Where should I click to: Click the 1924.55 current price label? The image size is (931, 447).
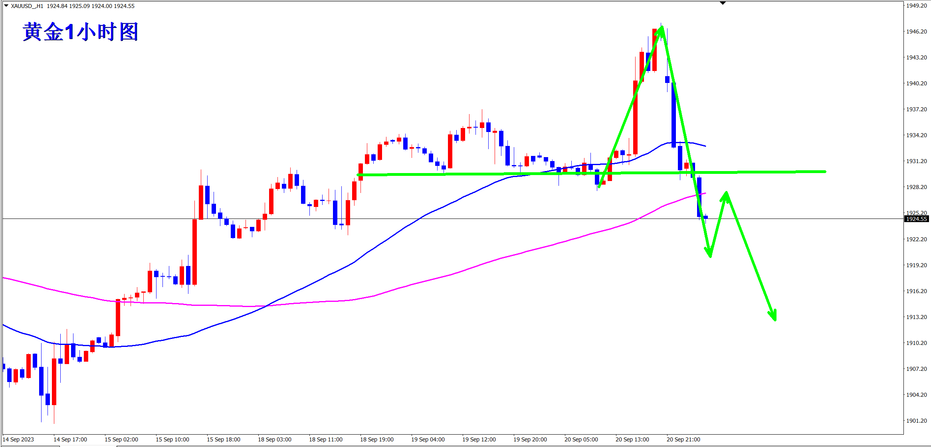tap(917, 219)
